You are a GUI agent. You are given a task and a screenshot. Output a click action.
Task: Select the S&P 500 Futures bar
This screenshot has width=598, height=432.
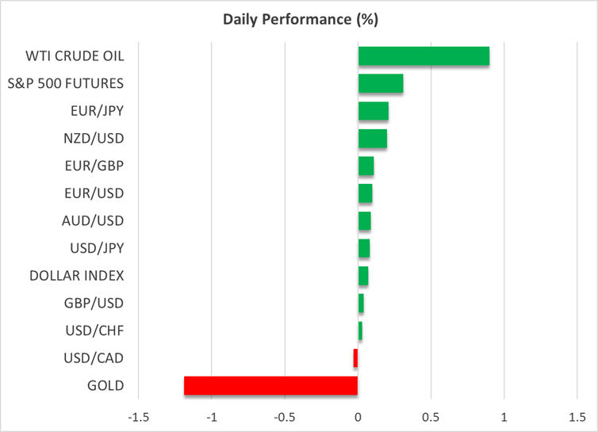[381, 83]
